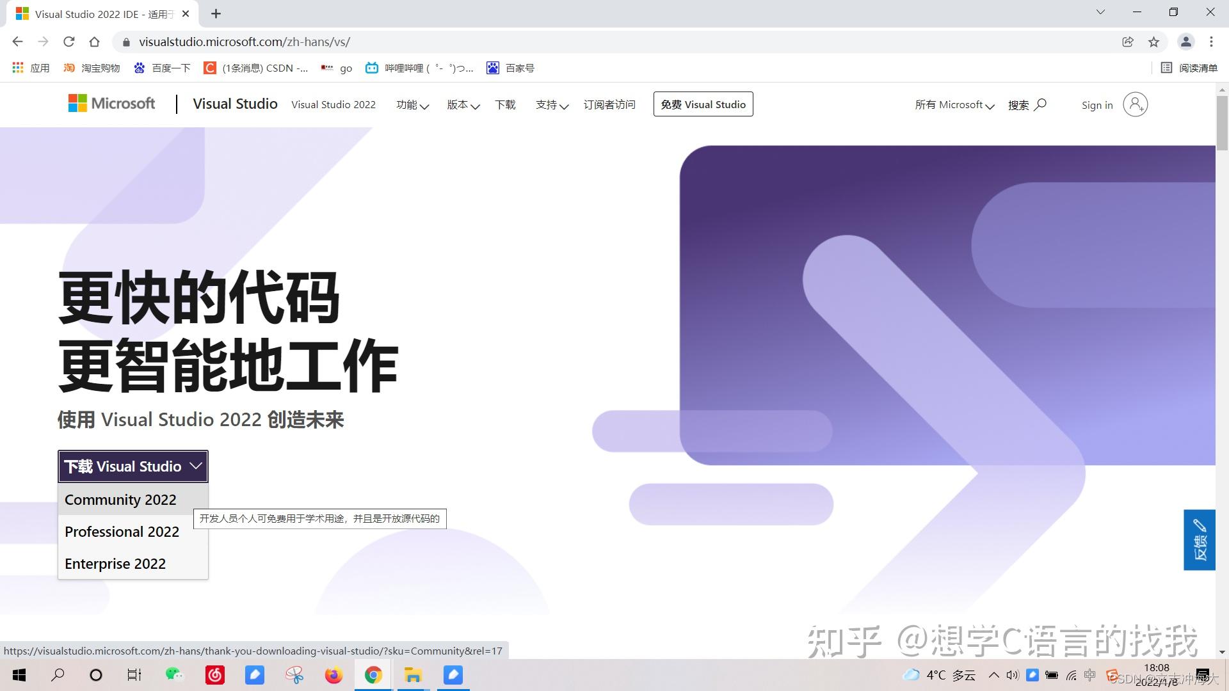Open the volume icon in system tray
Image resolution: width=1229 pixels, height=691 pixels.
(x=1012, y=675)
